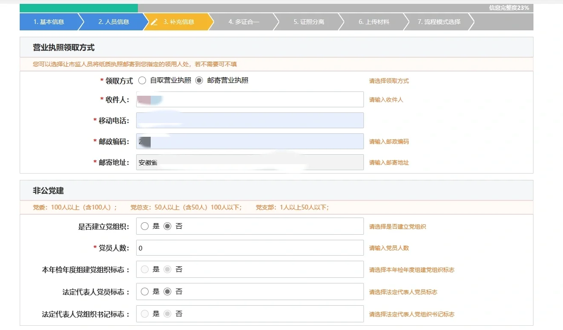Select 自取营业执照 radio option
Viewport: 563px width, 330px height.
tap(143, 80)
